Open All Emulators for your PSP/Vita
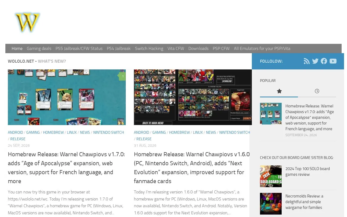347x217 pixels. point(262,49)
